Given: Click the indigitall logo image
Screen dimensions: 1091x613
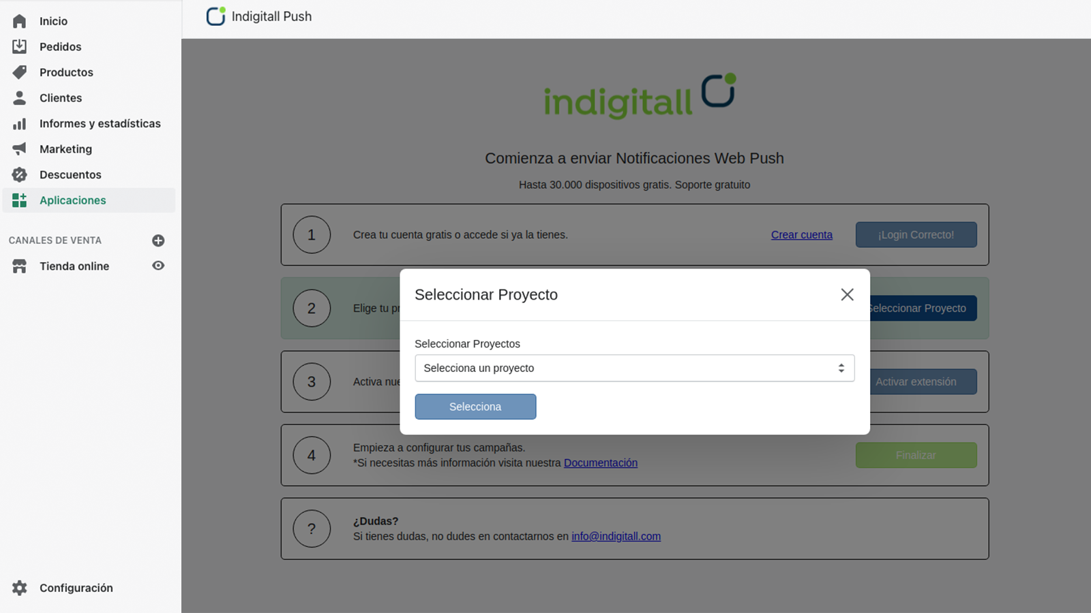Looking at the screenshot, I should 640,96.
